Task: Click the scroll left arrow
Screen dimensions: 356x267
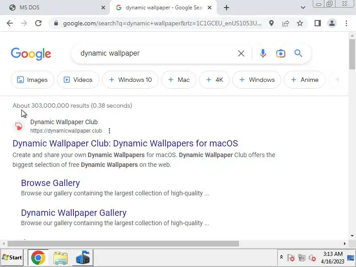Action: pyautogui.click(x=4, y=243)
